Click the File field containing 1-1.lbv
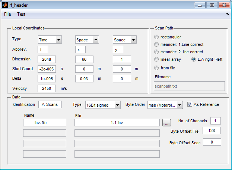232x170 pixels. click(x=117, y=123)
